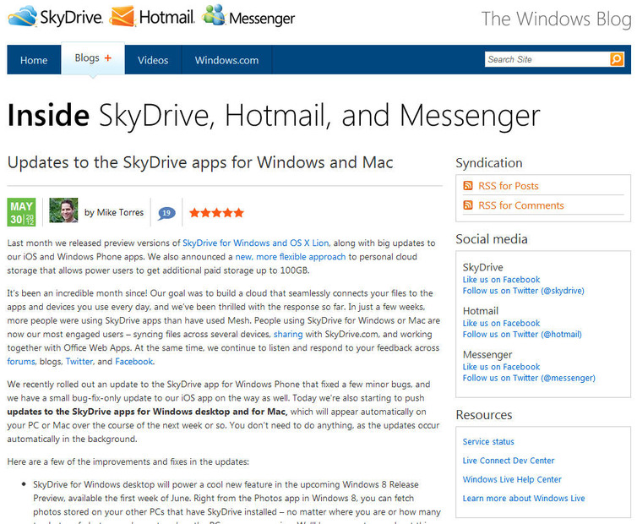Click the Resources sidebar heading
Viewport: 637px width, 524px height.
(484, 415)
